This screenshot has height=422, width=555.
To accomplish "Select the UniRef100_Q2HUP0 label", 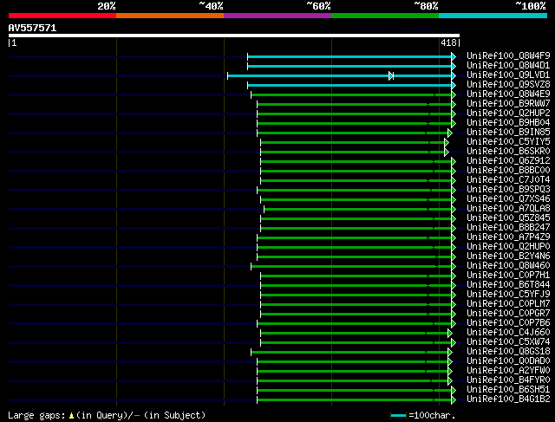I will coord(508,247).
